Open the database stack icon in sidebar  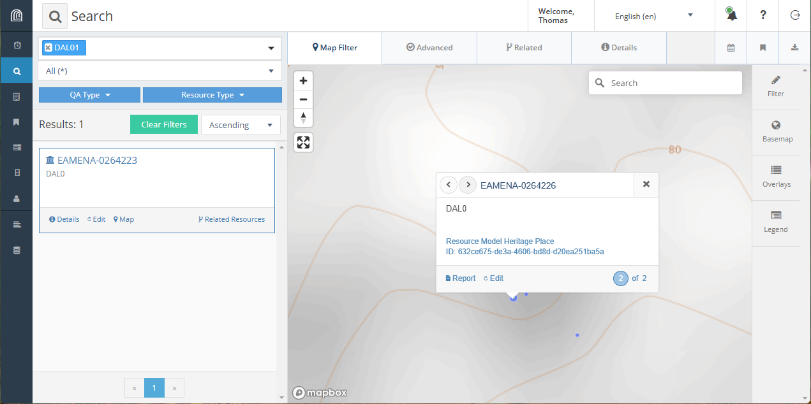click(17, 250)
